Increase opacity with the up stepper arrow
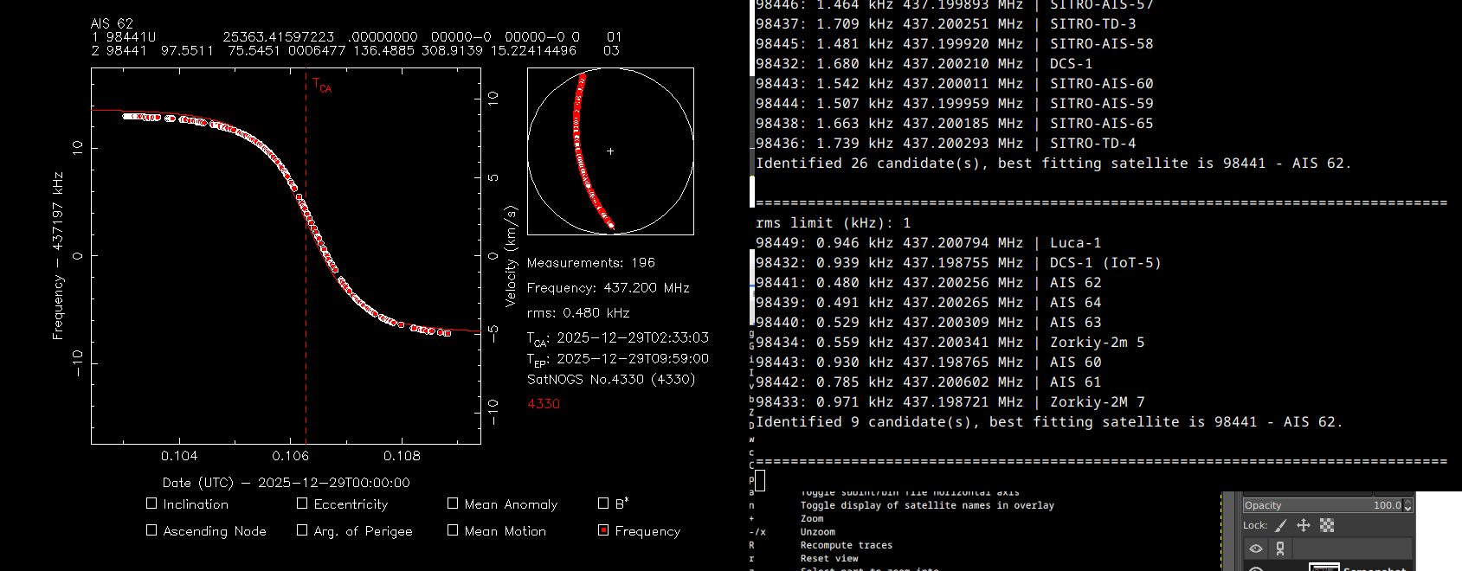This screenshot has width=1462, height=571. [x=1408, y=502]
